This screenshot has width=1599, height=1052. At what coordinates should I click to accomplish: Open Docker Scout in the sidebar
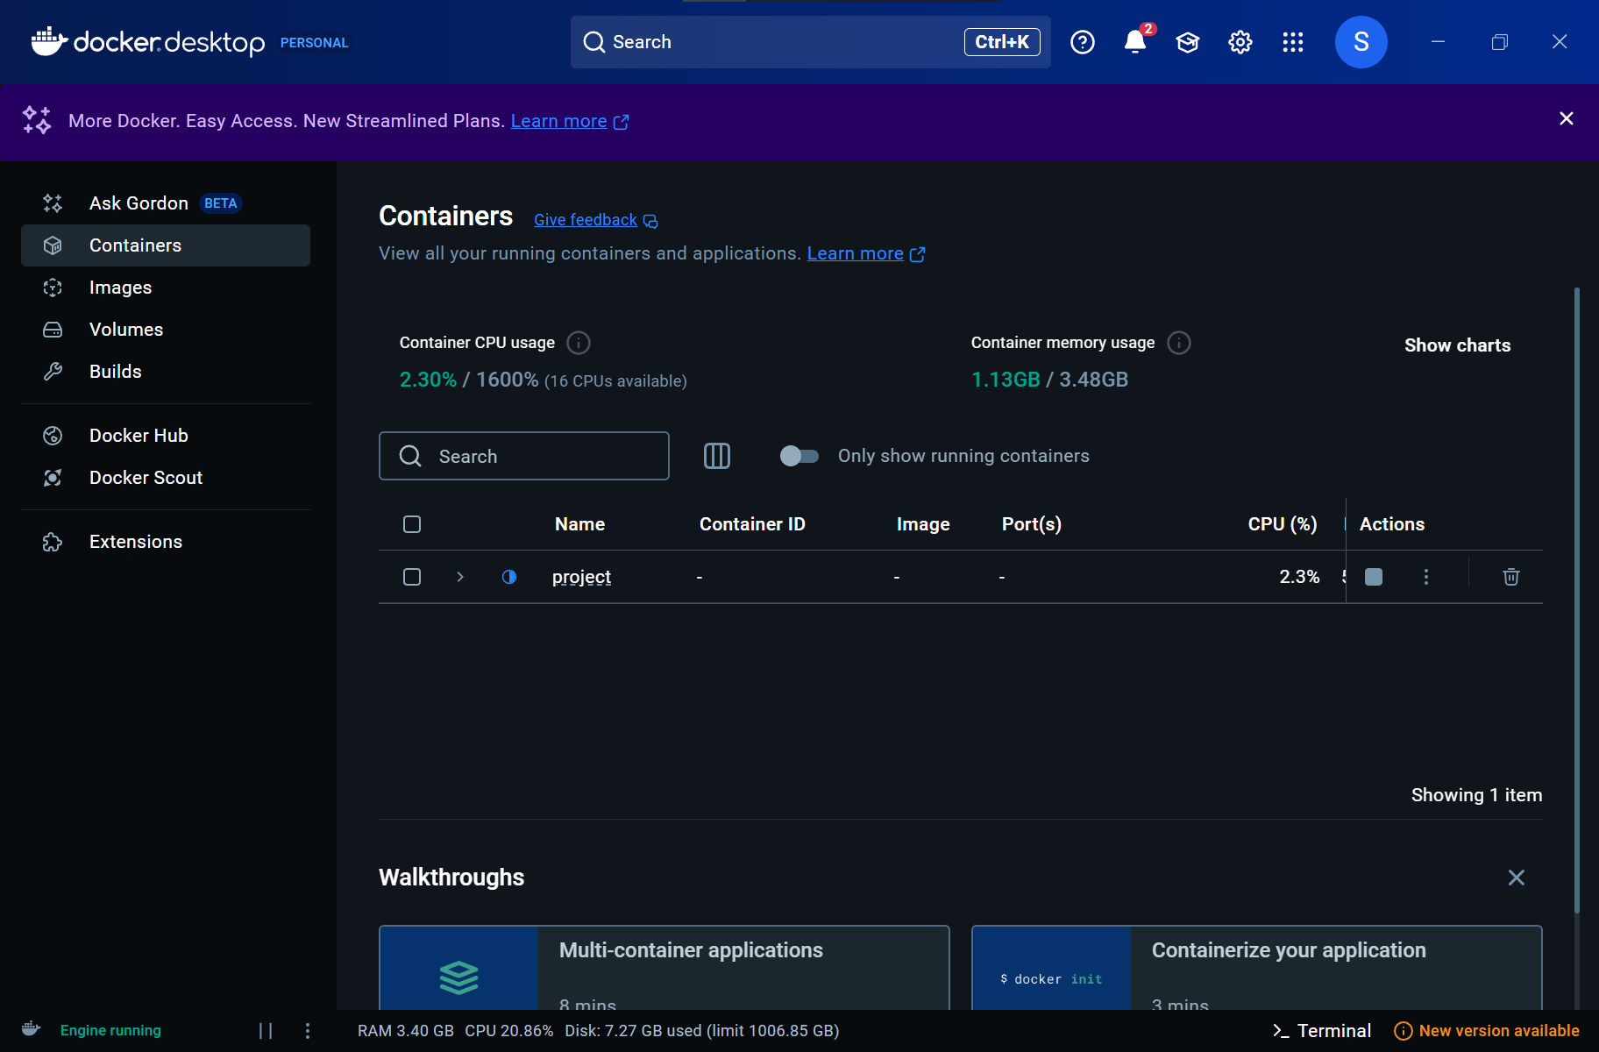[165, 478]
